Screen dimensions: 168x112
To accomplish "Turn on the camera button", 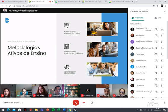I will 92,103.
